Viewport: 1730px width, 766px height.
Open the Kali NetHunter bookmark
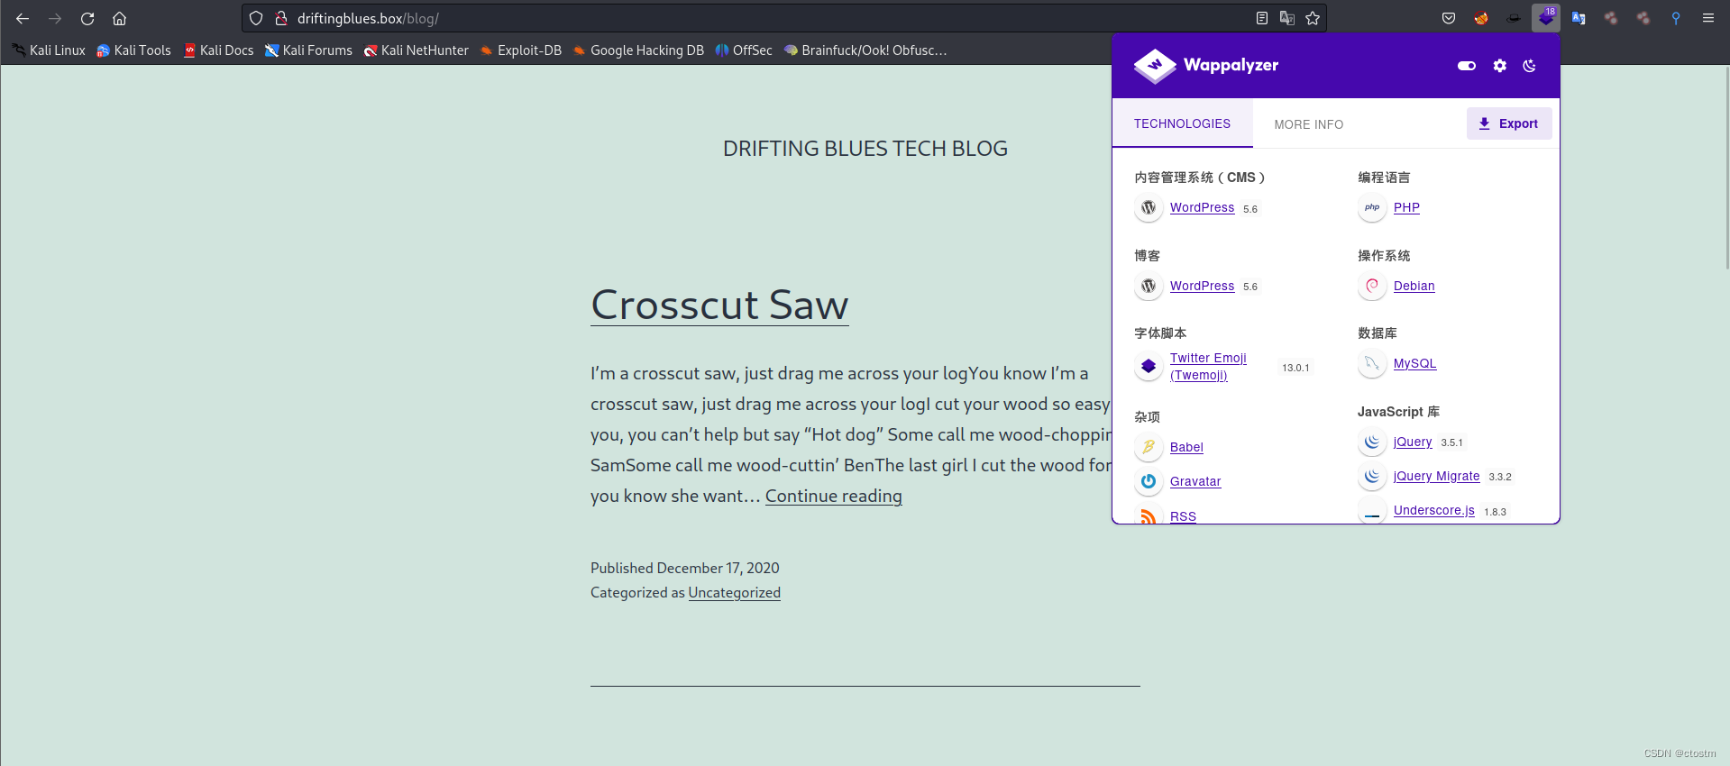point(416,50)
